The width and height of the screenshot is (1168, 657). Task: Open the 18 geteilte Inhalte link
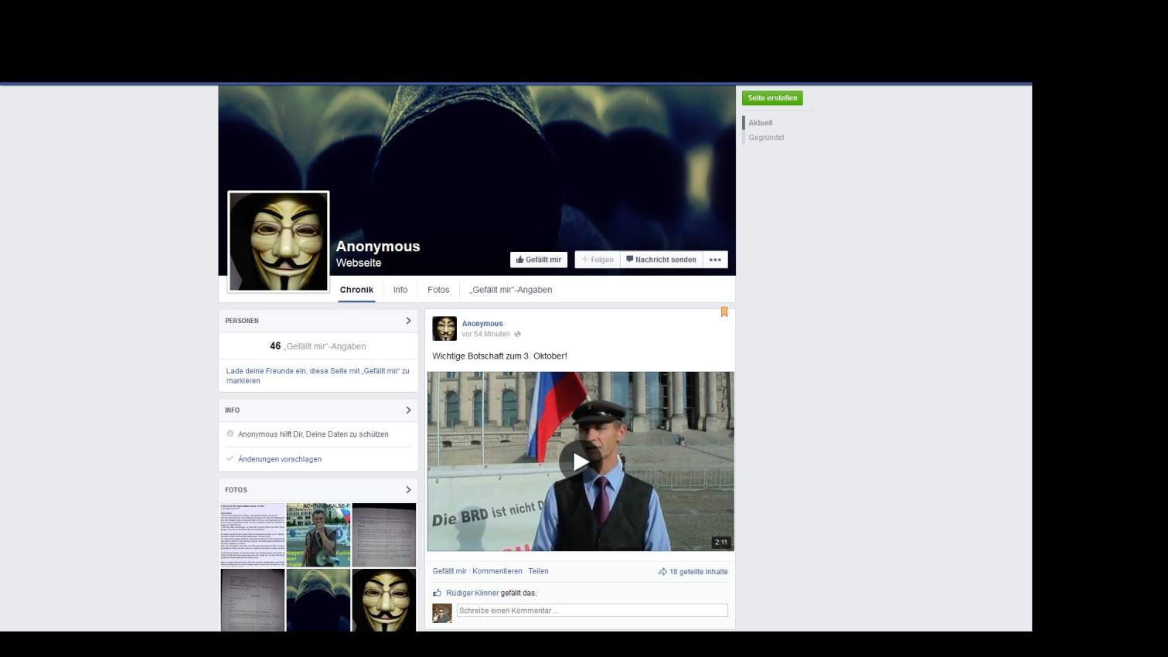pyautogui.click(x=699, y=572)
